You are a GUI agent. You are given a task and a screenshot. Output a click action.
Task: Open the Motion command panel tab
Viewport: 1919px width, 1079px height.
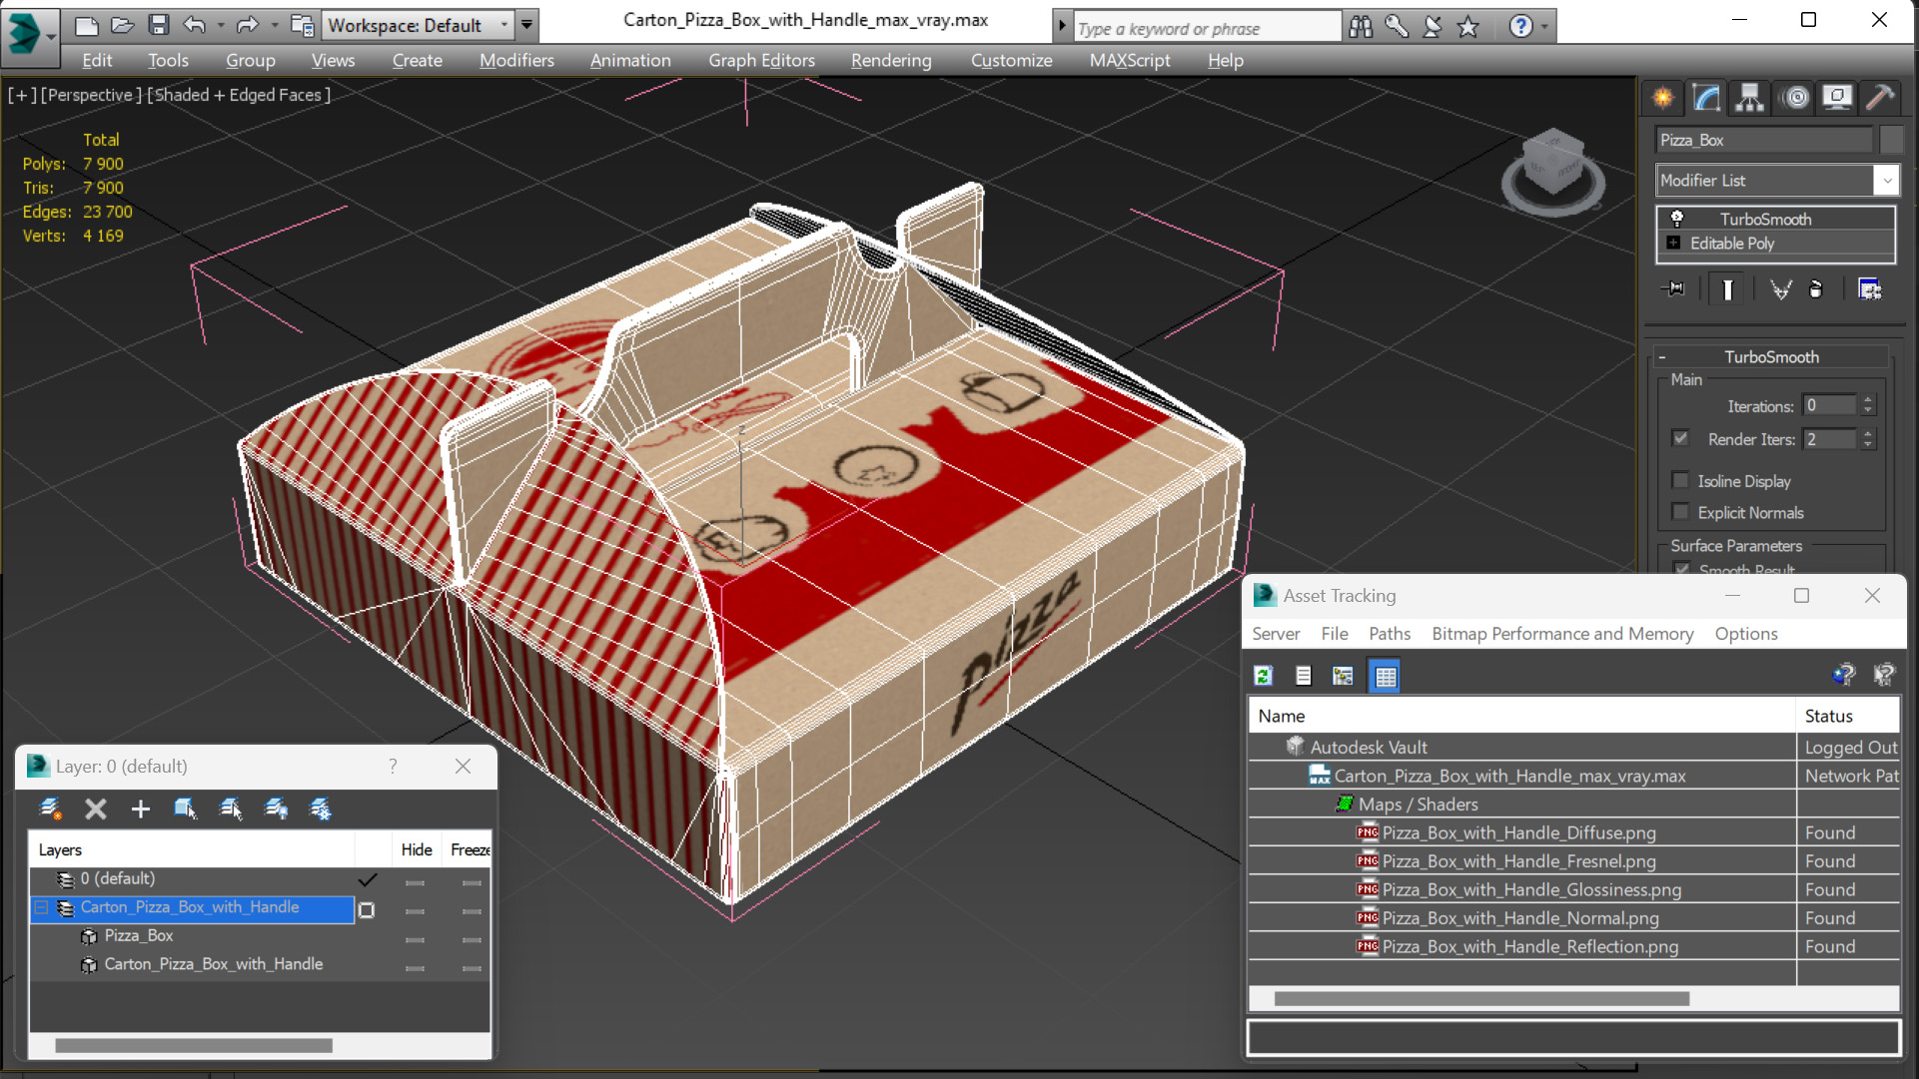pyautogui.click(x=1795, y=97)
